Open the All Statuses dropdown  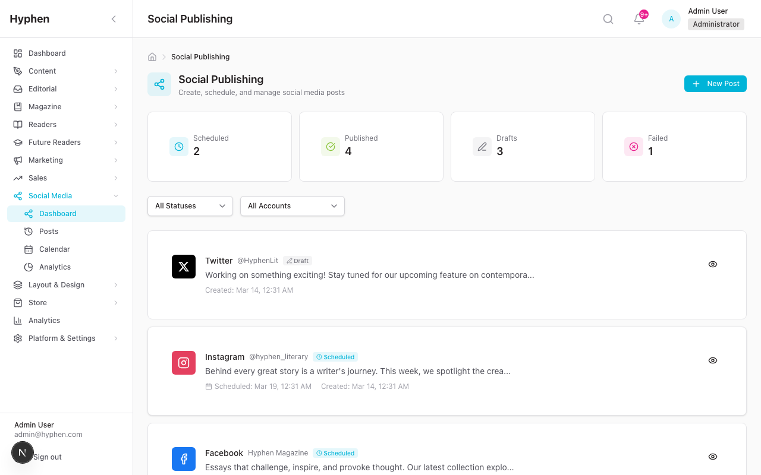(190, 206)
